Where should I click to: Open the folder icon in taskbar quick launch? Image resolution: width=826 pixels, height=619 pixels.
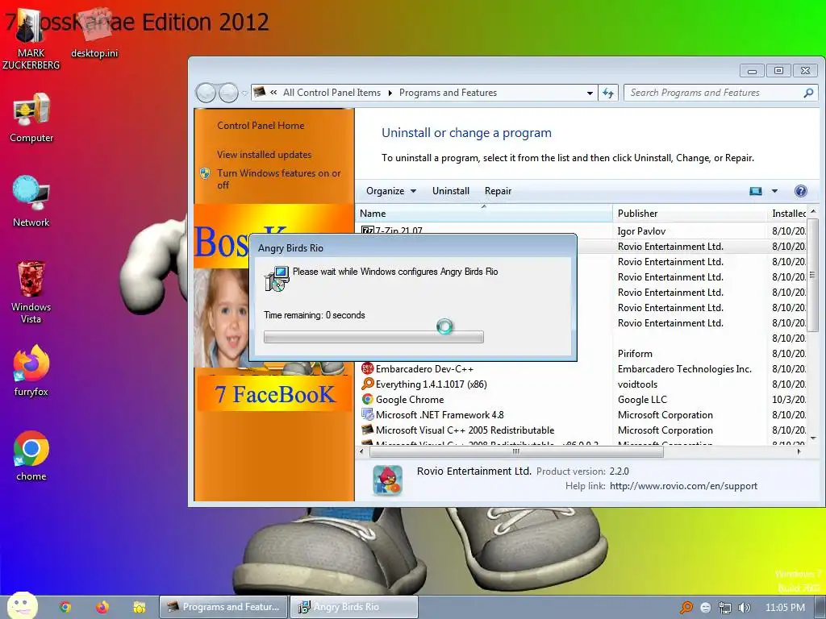click(139, 607)
